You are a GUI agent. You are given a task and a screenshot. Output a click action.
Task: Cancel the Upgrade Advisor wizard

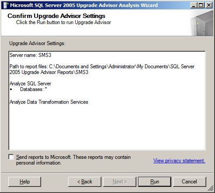190,182
